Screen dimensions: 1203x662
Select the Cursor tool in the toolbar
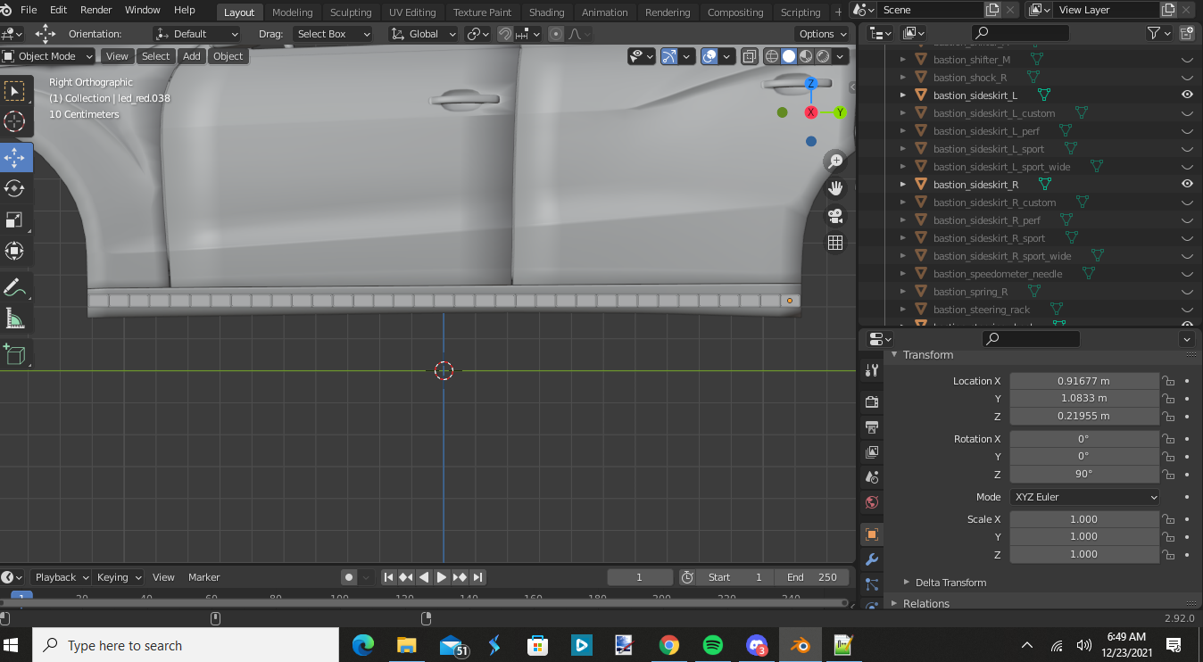click(15, 122)
